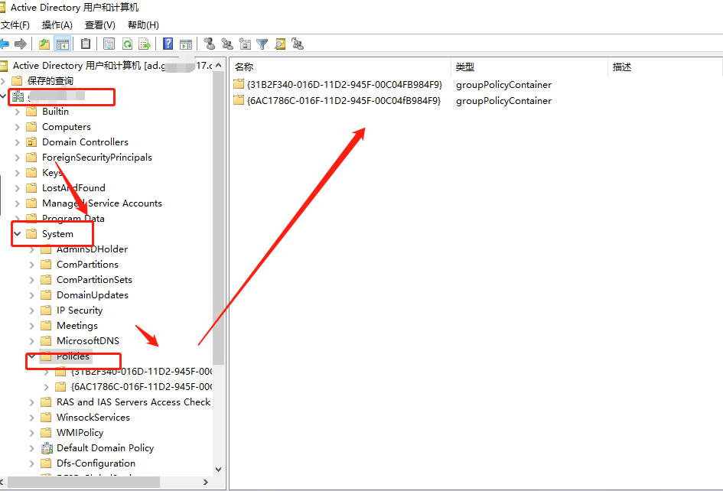The image size is (723, 491).
Task: Collapse the System container
Action: (x=18, y=234)
